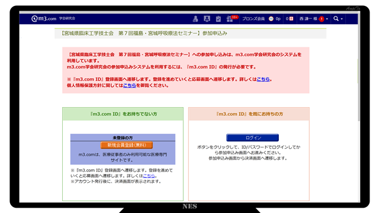Click the red notification alert badge
This screenshot has width=379, height=213.
point(322,19)
